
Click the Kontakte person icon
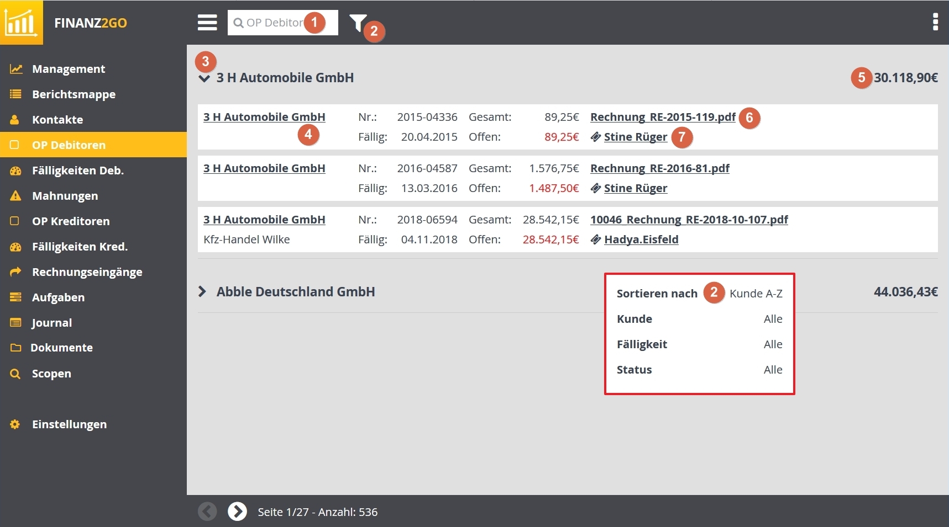(15, 120)
